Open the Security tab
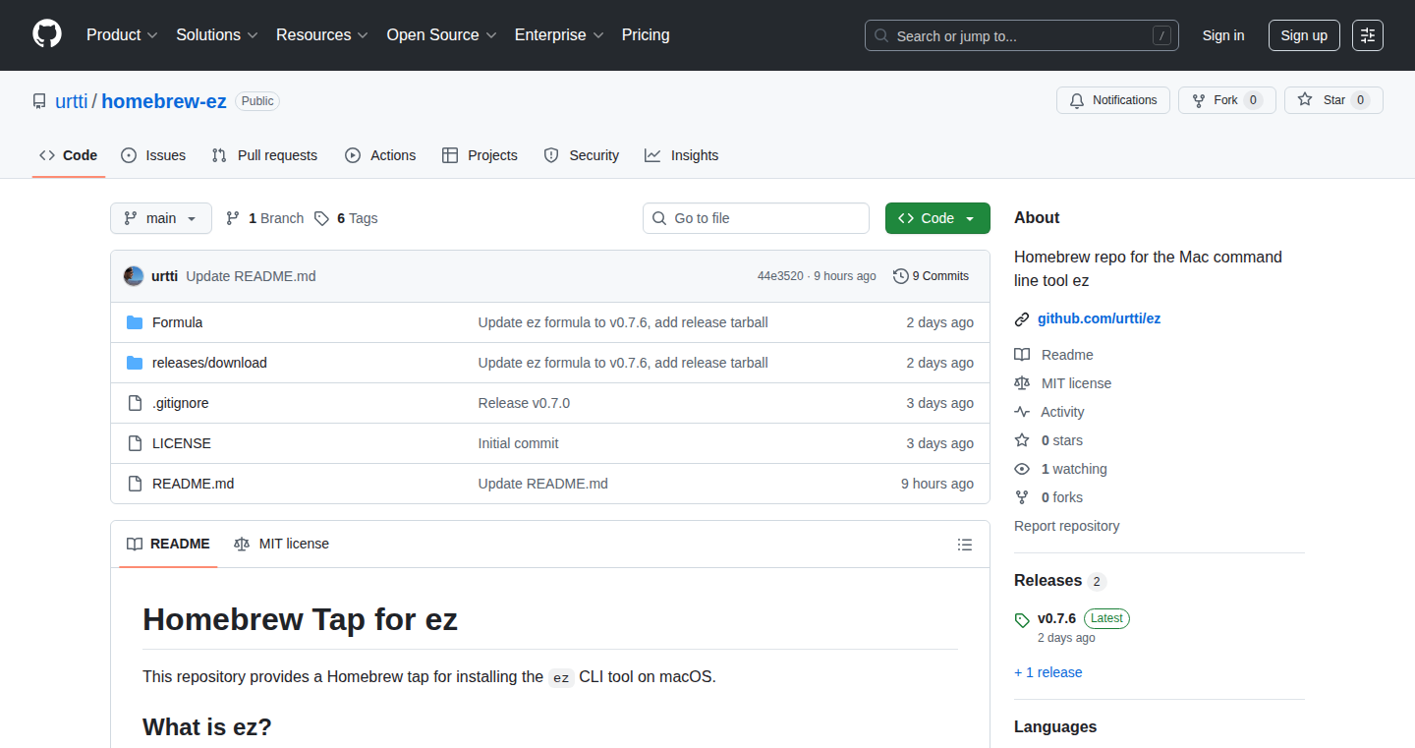 click(582, 155)
